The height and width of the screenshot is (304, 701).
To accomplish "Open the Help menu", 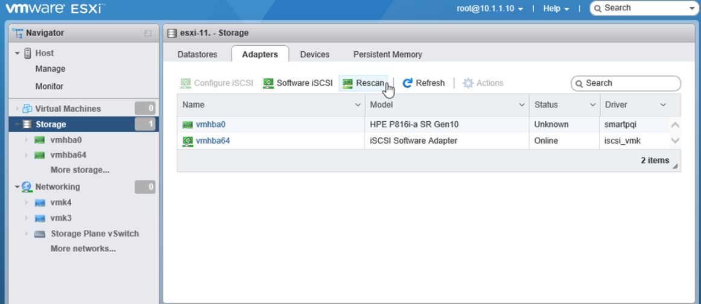I will click(x=556, y=8).
